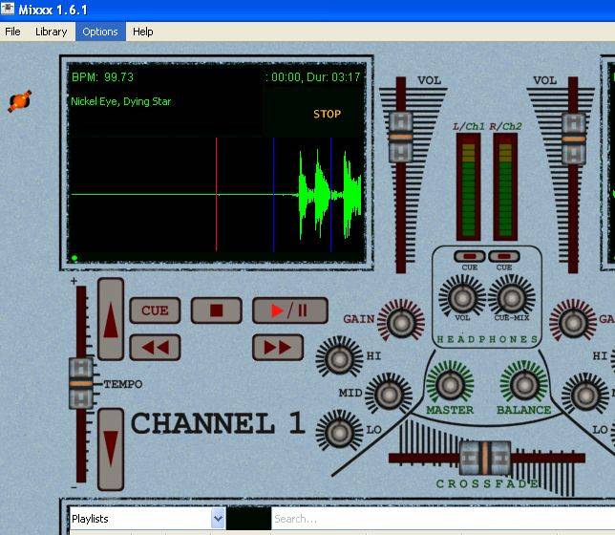Click headphones VOL knob
Viewport: 615px width, 535px height.
click(x=462, y=297)
